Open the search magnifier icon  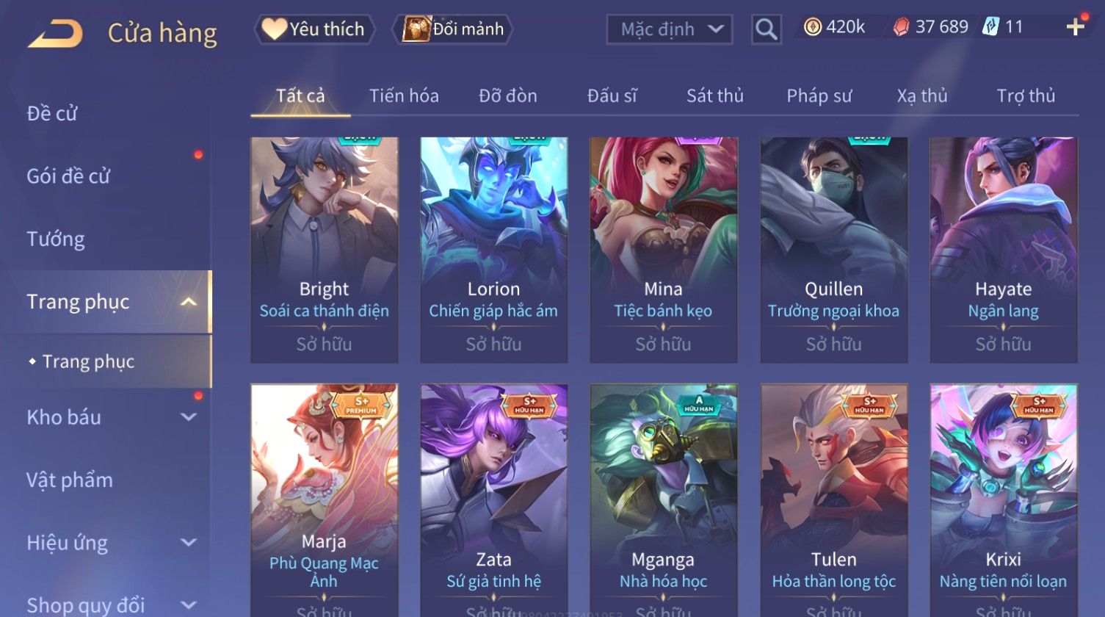click(x=766, y=29)
